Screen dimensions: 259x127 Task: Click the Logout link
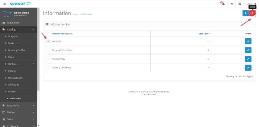(251, 4)
